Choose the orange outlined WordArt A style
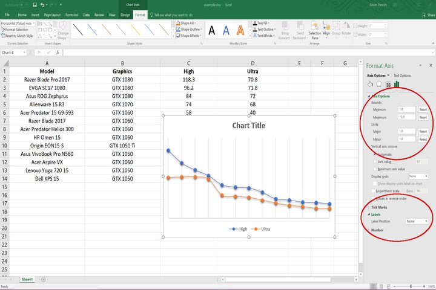 240,30
